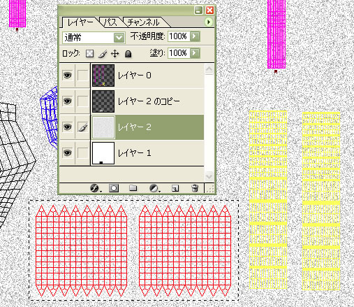Add a layer mask
This screenshot has height=307, width=354.
click(x=114, y=188)
